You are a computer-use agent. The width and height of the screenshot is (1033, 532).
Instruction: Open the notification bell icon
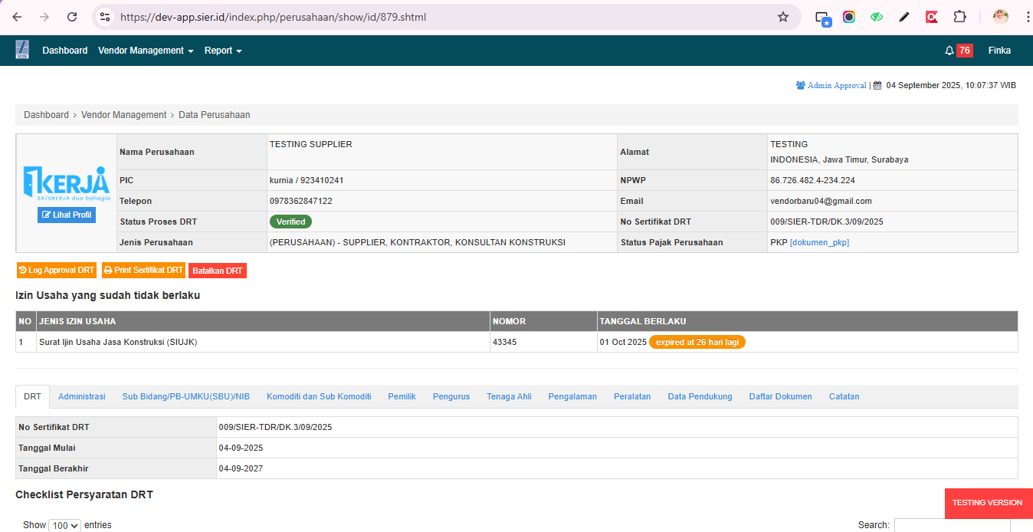[x=949, y=51]
